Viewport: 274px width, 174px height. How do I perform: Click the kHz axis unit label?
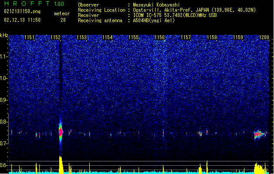[4, 35]
